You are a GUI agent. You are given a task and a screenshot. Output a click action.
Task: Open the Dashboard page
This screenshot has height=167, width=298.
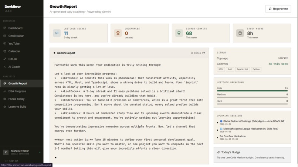(22, 28)
